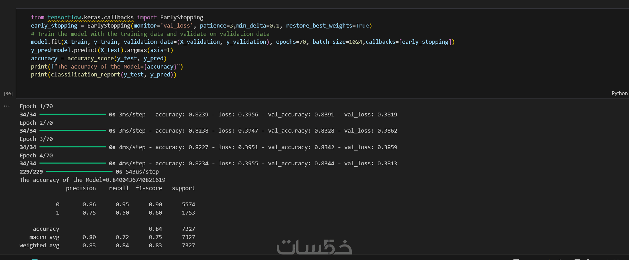629x260 pixels.
Task: Click the green comment line about training
Action: 150,34
